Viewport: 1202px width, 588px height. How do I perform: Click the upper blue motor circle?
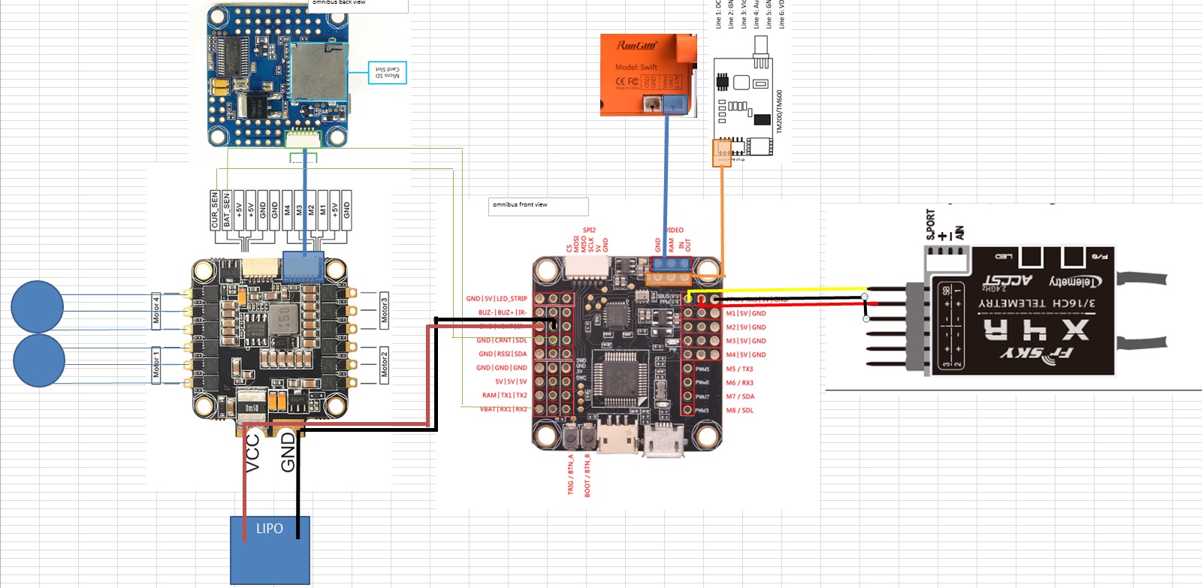[x=37, y=306]
